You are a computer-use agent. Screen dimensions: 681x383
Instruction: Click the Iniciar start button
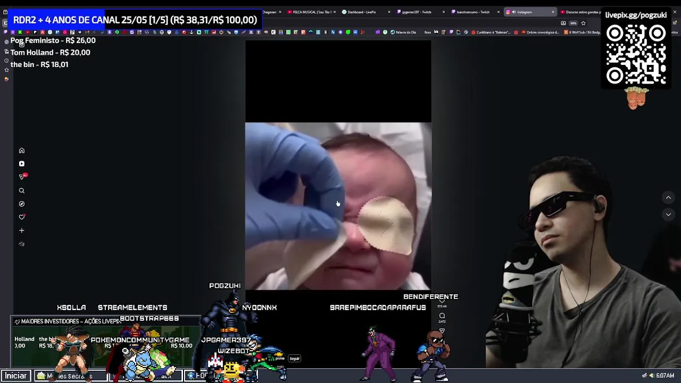[x=16, y=376]
